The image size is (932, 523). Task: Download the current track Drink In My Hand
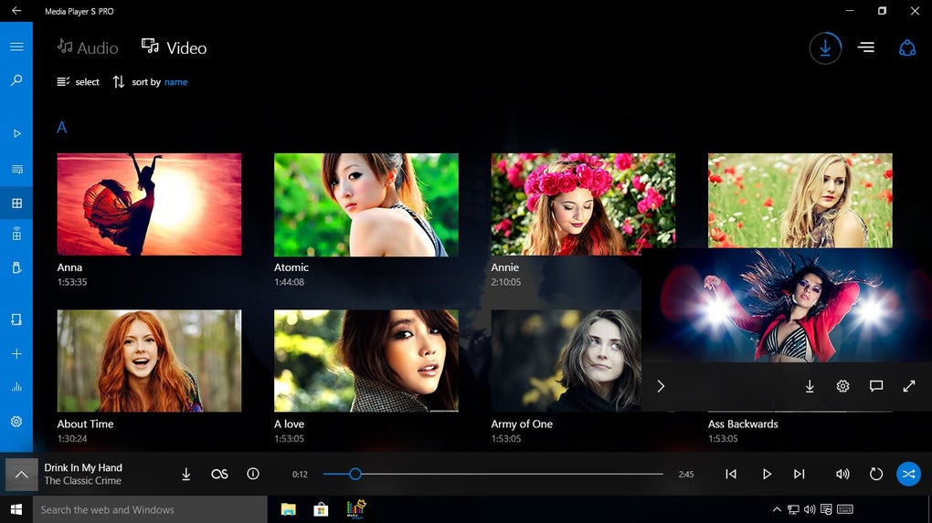pos(186,474)
